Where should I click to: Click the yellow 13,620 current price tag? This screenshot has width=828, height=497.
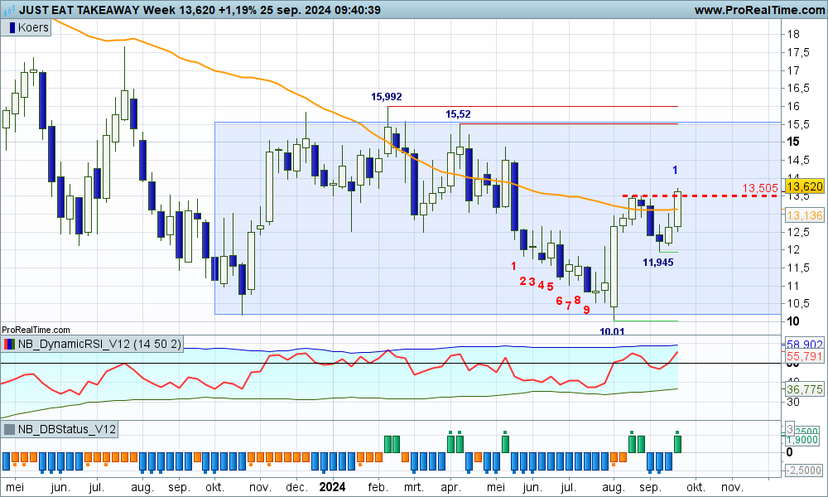pos(805,187)
